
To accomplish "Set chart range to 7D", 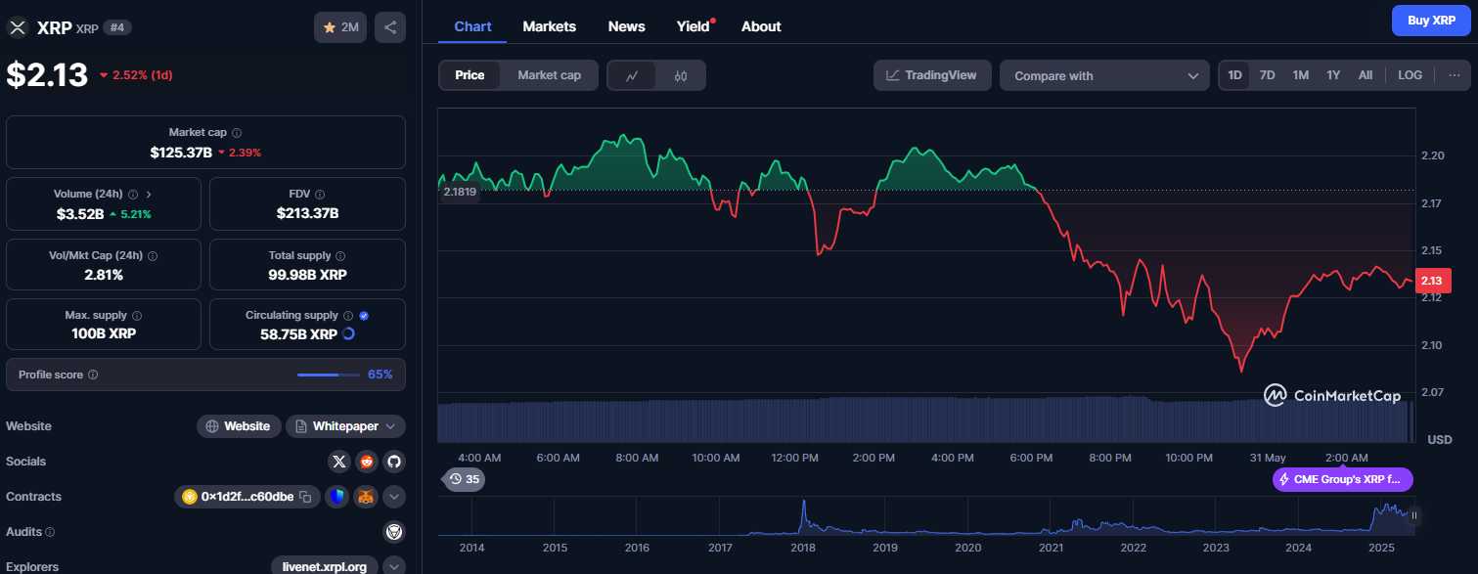I will pos(1267,75).
